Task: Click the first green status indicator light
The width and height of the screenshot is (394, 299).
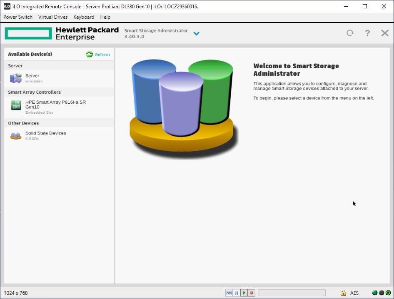Action: tap(375, 293)
